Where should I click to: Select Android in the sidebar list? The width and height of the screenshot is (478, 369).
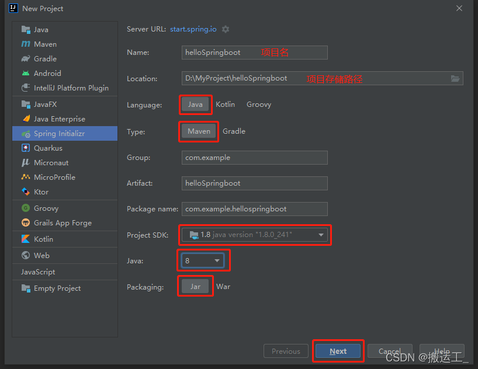click(x=65, y=73)
